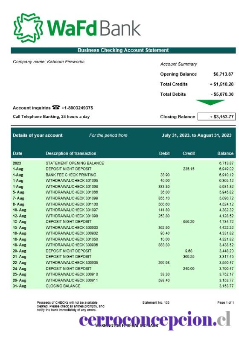Click the WaFd Bank wordmark text
This screenshot has width=239, height=340.
(93, 28)
